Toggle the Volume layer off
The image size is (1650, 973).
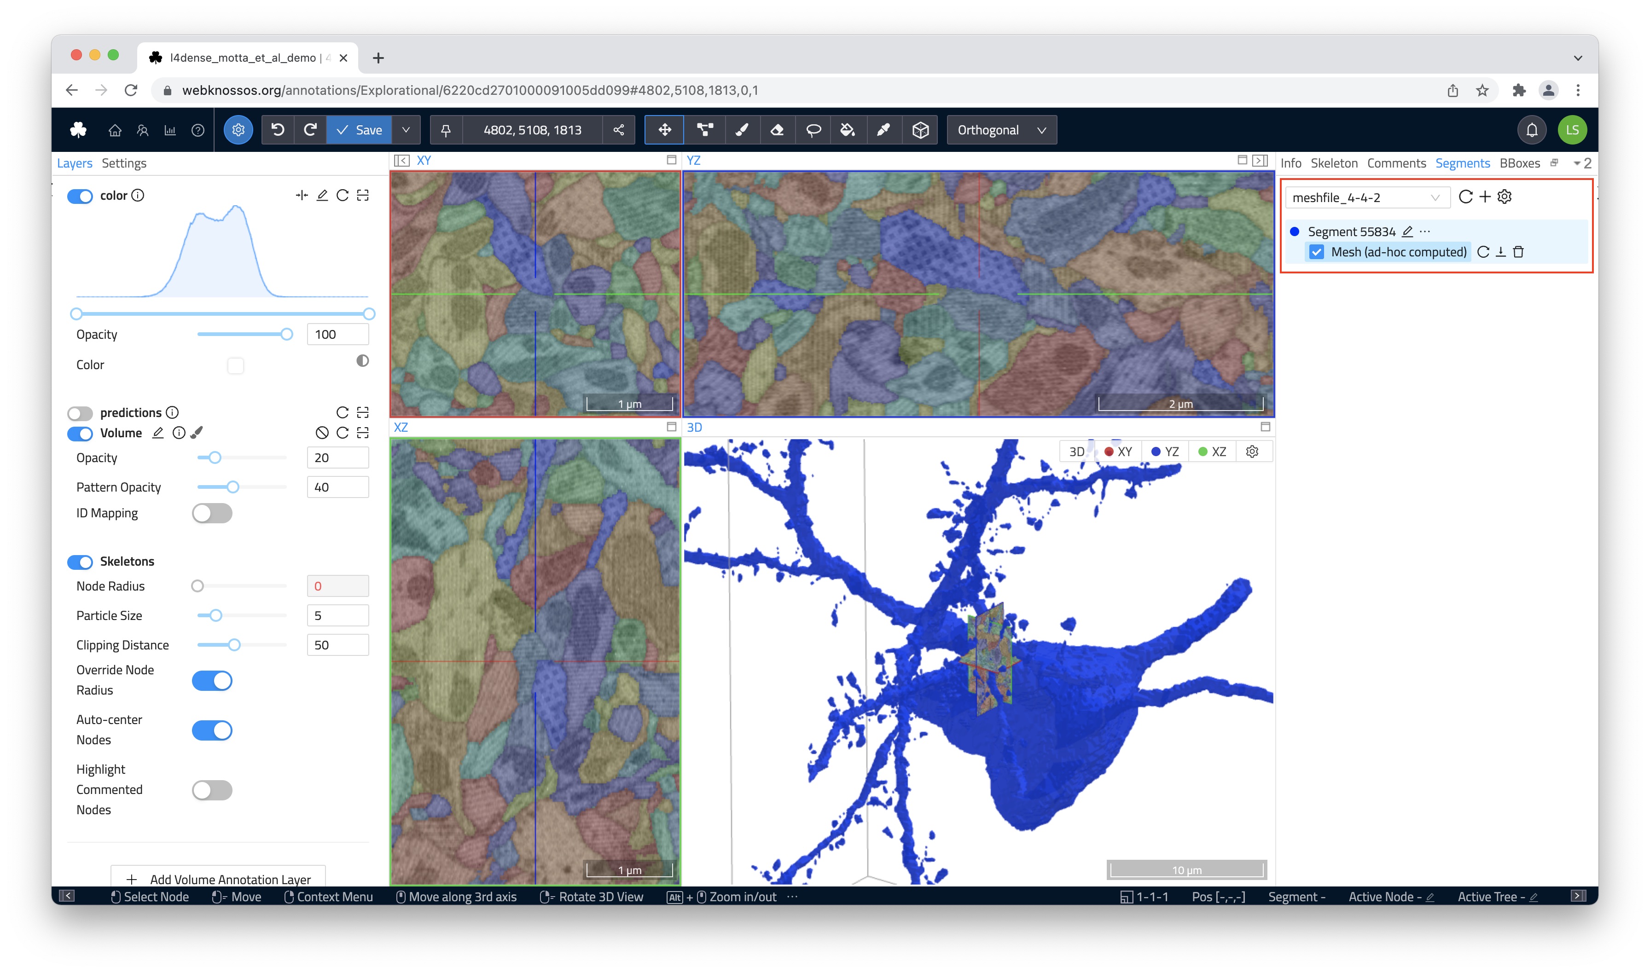pyautogui.click(x=80, y=434)
